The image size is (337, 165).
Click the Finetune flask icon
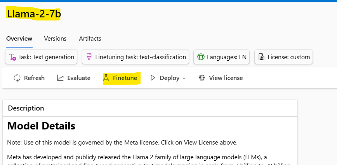click(x=106, y=78)
